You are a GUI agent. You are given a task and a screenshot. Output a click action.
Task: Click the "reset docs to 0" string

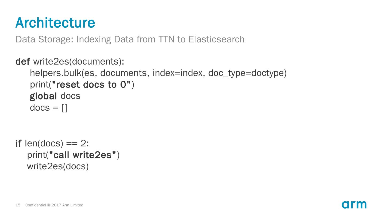(91, 85)
